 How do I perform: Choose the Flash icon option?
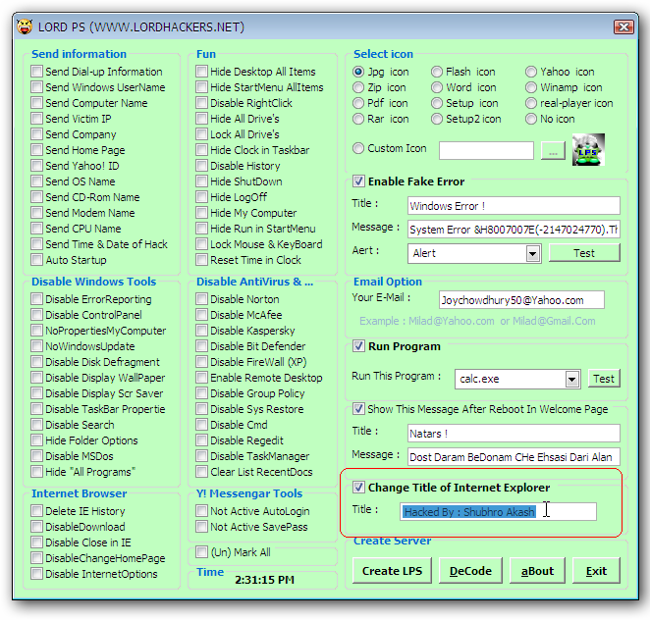(x=437, y=72)
